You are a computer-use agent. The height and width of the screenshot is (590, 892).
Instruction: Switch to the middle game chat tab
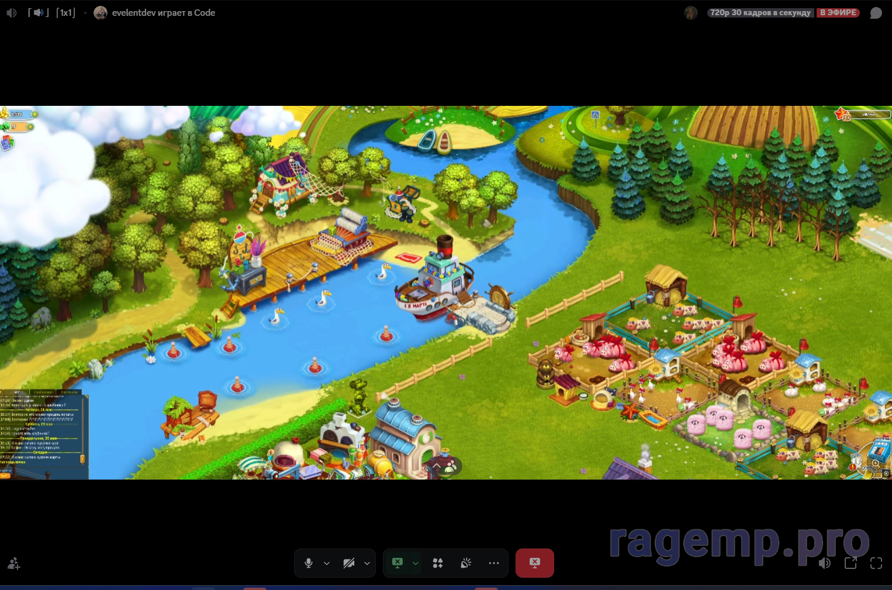click(x=44, y=392)
